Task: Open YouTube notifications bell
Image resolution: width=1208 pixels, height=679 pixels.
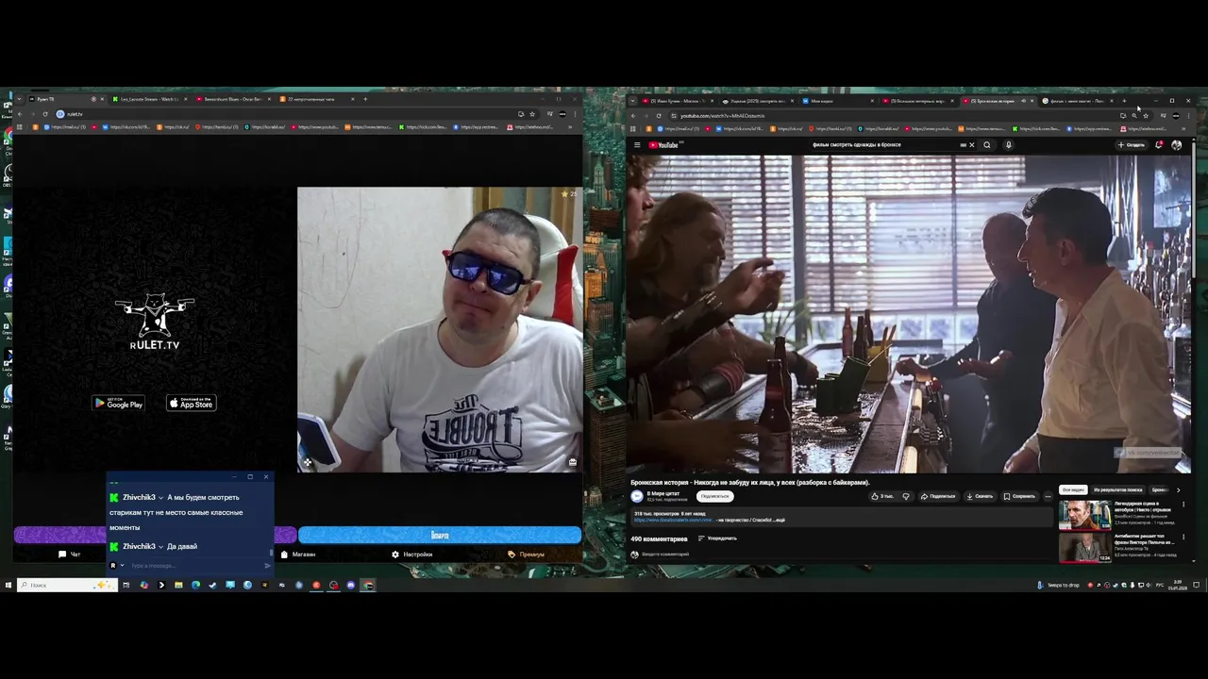Action: point(1159,145)
